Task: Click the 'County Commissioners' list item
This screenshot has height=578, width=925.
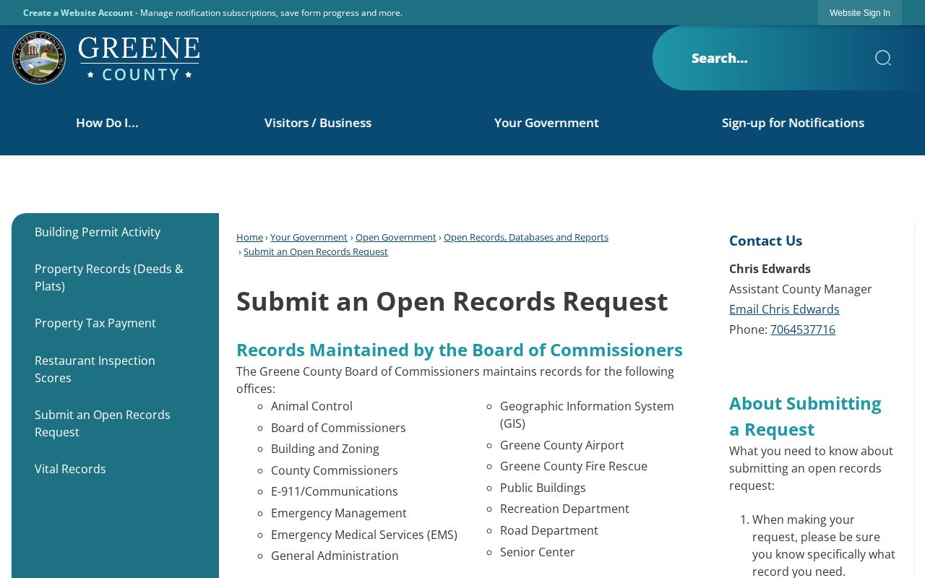Action: pyautogui.click(x=335, y=470)
